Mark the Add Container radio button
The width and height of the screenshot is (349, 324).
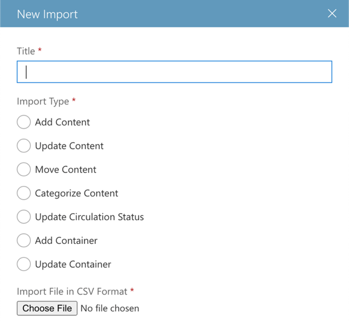(x=24, y=240)
